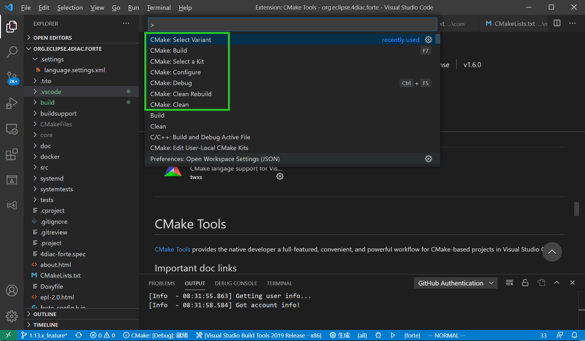Open the notifications bell
585x341 pixels.
click(574, 335)
